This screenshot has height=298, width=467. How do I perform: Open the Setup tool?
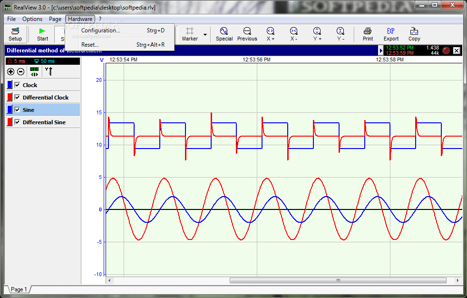point(15,34)
